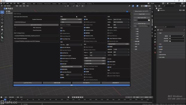This screenshot has width=186, height=105.
Task: Toggle the Multiple UV Layers checkbox
Action: coord(61,56)
